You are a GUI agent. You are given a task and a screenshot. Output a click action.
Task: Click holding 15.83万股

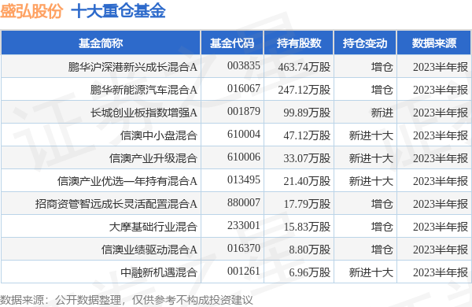[307, 227]
